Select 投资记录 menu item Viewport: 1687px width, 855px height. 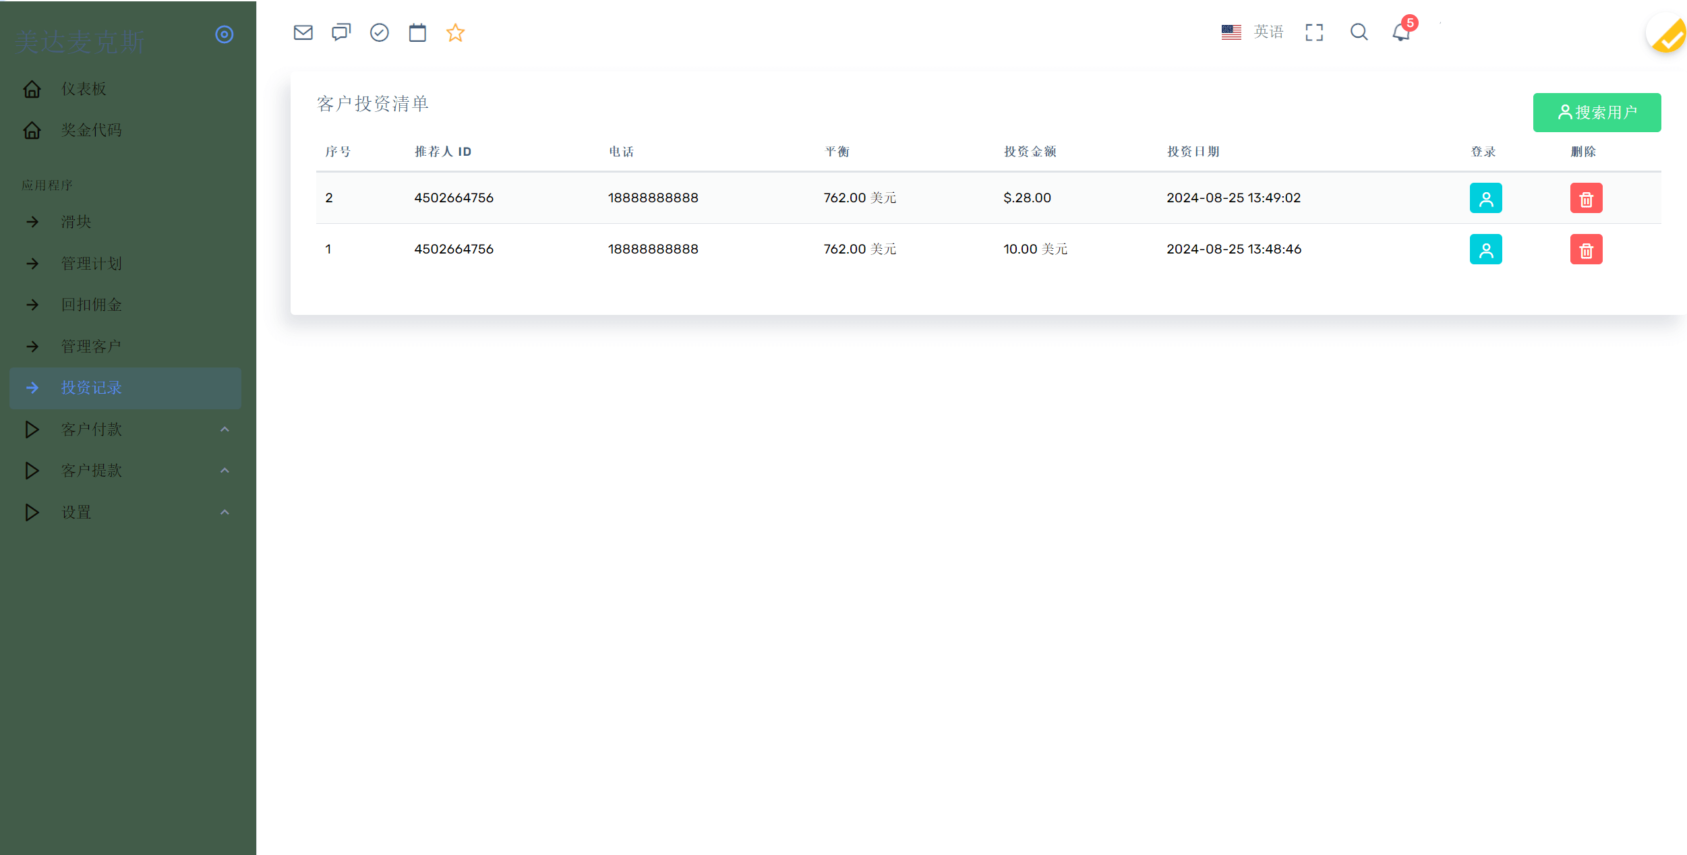pos(125,388)
